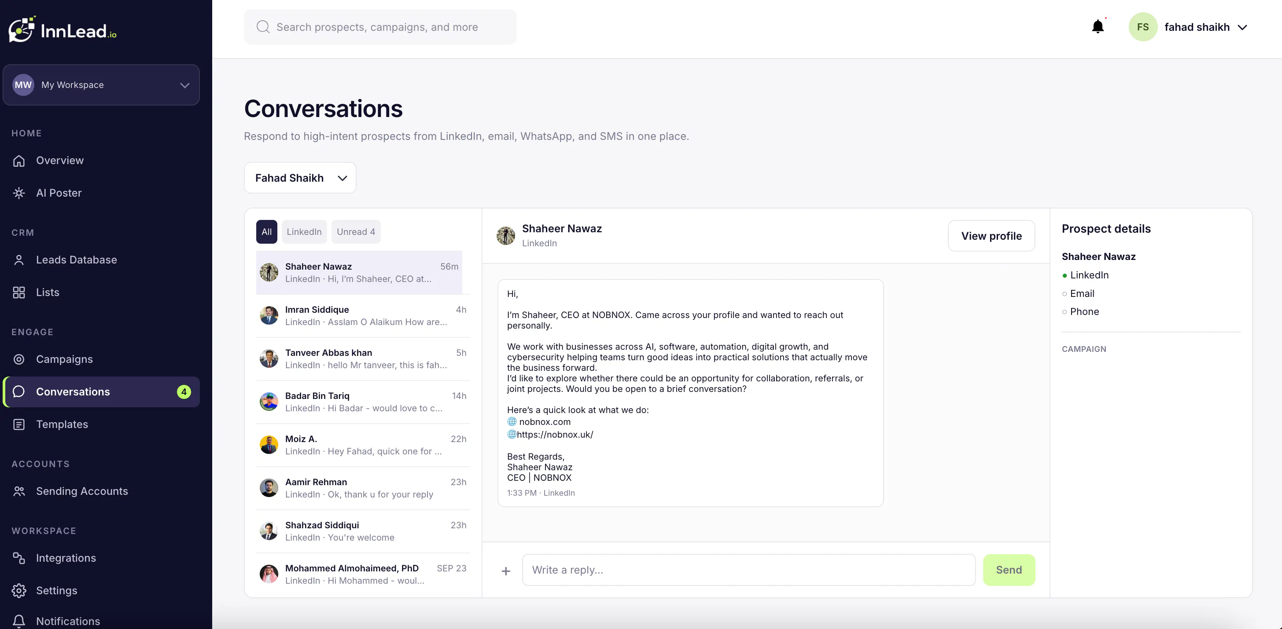The image size is (1282, 629).
Task: Switch to the Unread 4 tab
Action: [x=356, y=232]
